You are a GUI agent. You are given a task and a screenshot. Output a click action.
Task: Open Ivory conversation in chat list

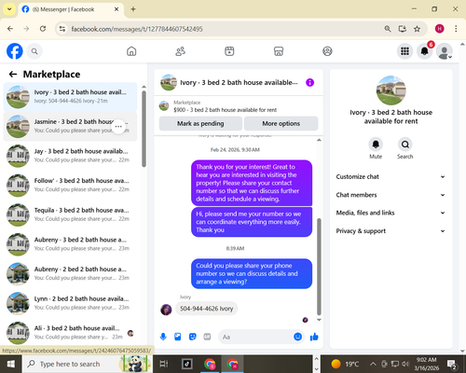click(70, 97)
